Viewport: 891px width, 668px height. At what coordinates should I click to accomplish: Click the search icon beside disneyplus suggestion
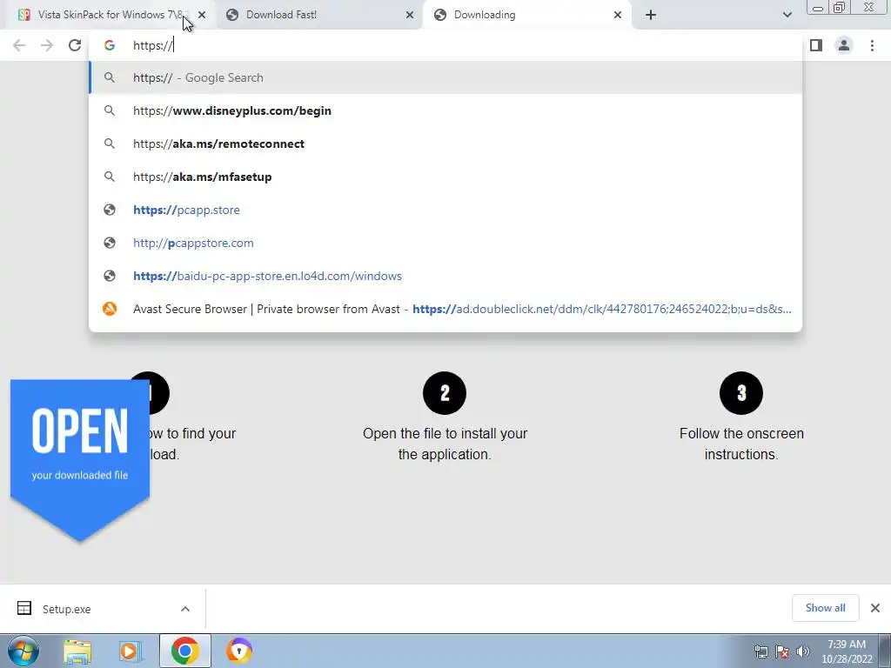point(110,110)
